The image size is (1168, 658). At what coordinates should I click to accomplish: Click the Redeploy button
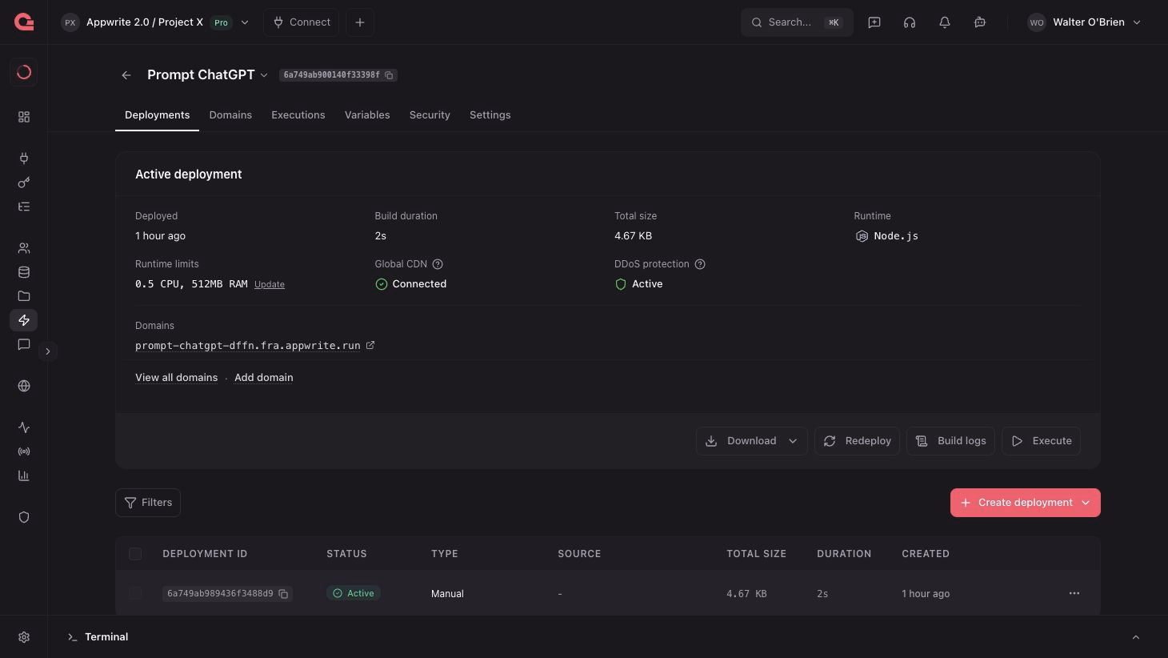click(x=857, y=441)
